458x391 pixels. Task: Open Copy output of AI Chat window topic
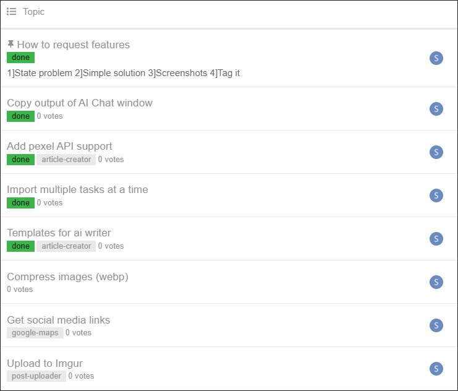click(80, 103)
